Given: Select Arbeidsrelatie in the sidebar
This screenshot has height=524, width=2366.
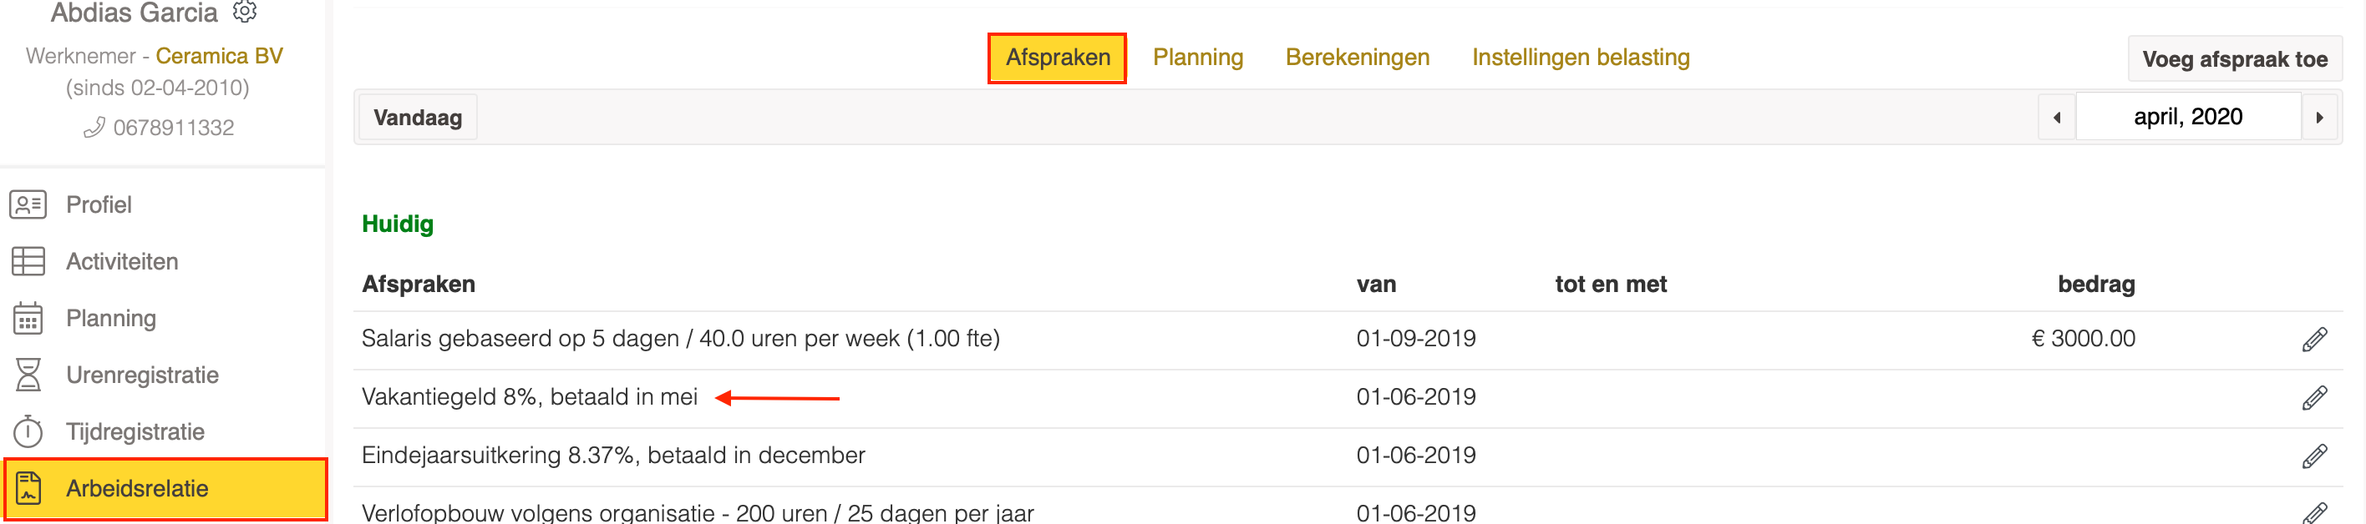Looking at the screenshot, I should pos(165,488).
